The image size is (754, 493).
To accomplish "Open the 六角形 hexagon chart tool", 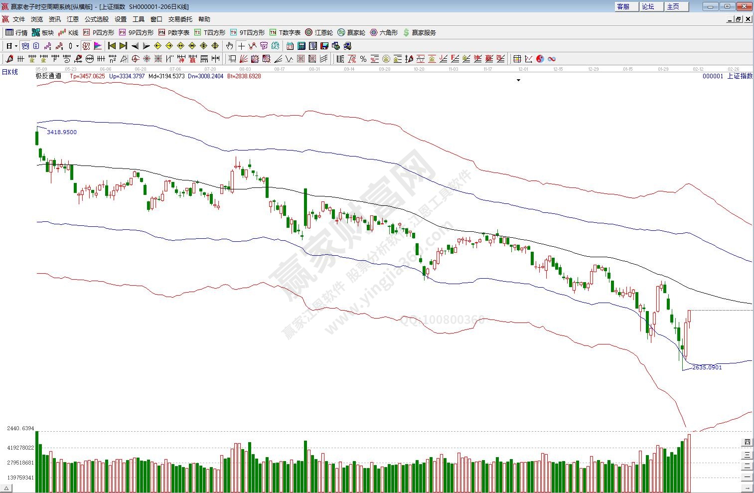I will [384, 32].
